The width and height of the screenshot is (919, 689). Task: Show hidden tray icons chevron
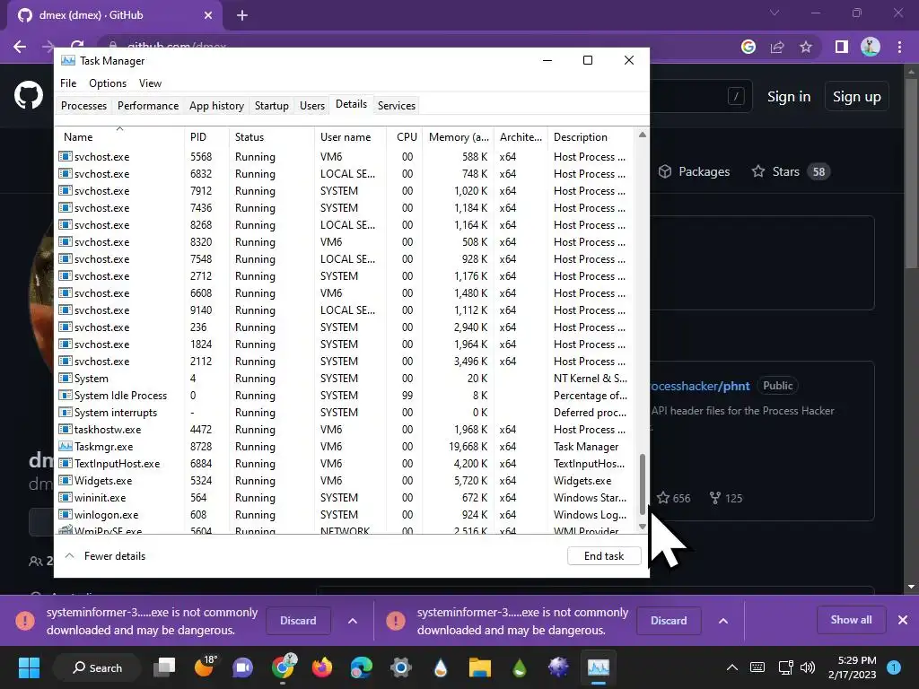[x=732, y=667]
